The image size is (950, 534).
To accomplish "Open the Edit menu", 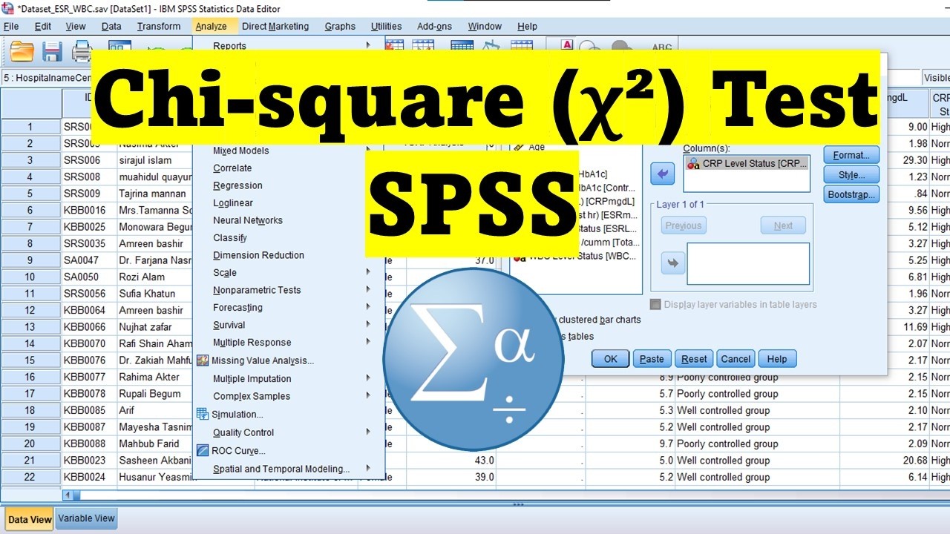I will [43, 26].
